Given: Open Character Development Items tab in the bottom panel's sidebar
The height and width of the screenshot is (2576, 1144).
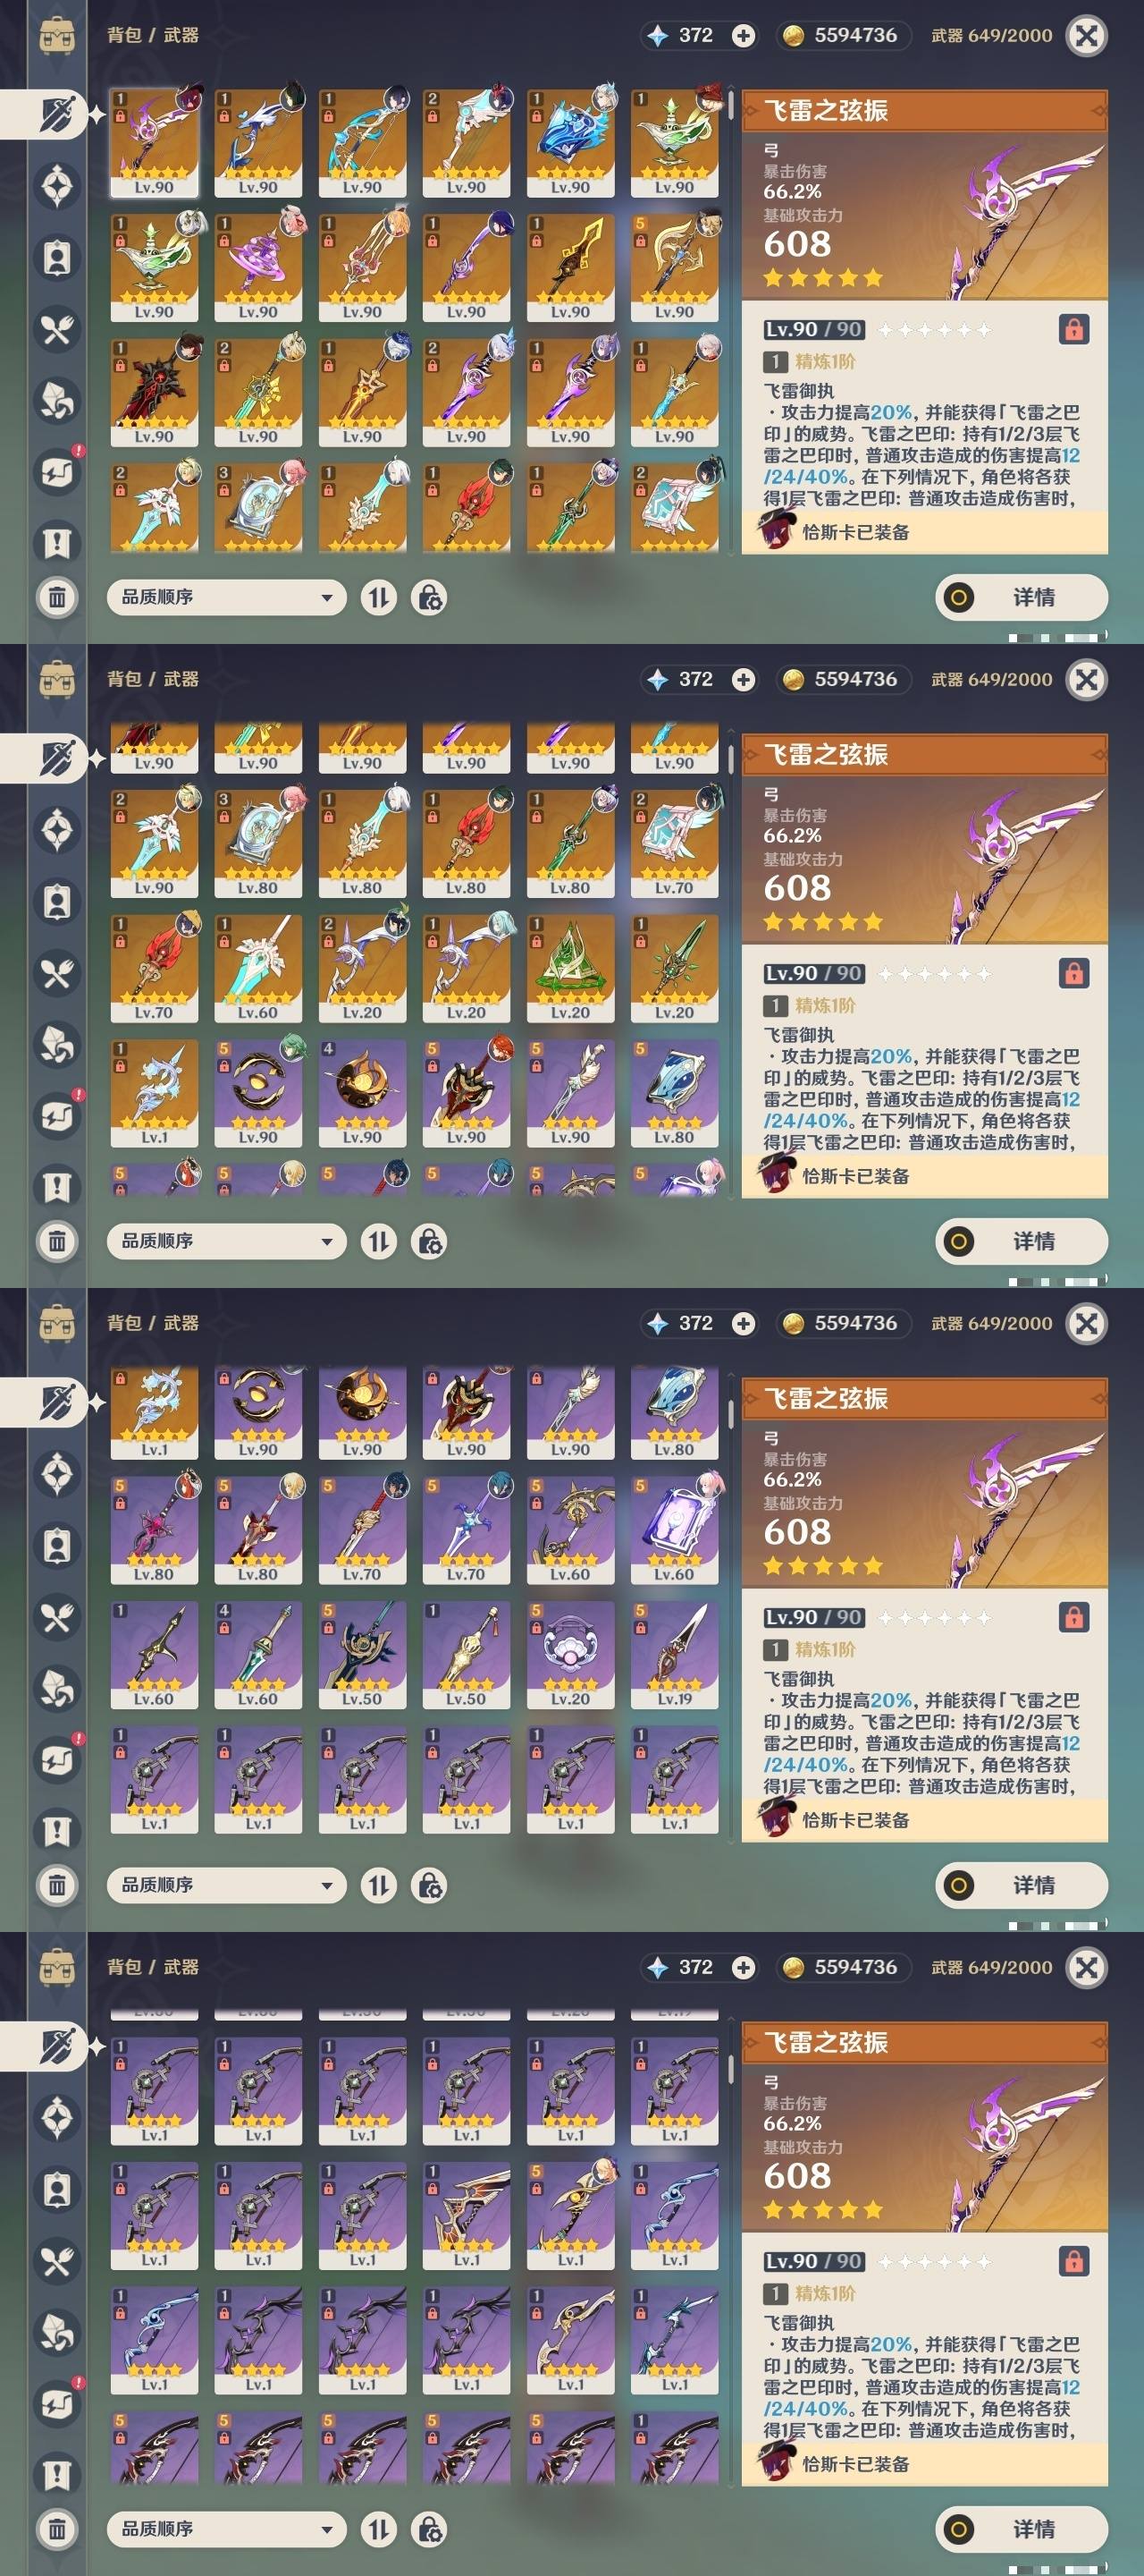Looking at the screenshot, I should [57, 2190].
